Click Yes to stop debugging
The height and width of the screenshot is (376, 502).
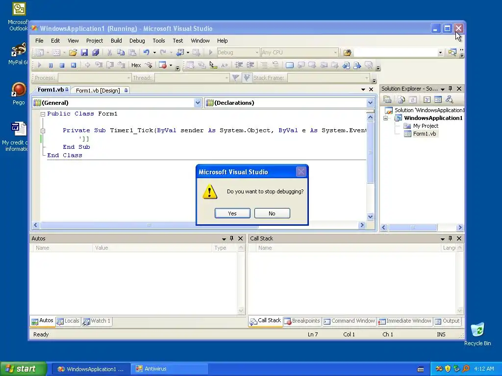(x=232, y=213)
